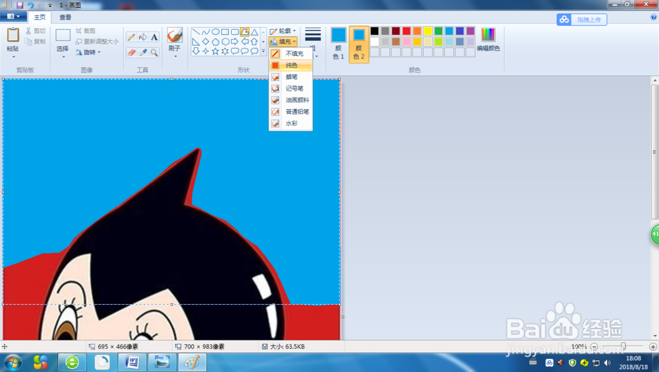Choose the straight Line shape
The image size is (659, 372).
click(196, 32)
